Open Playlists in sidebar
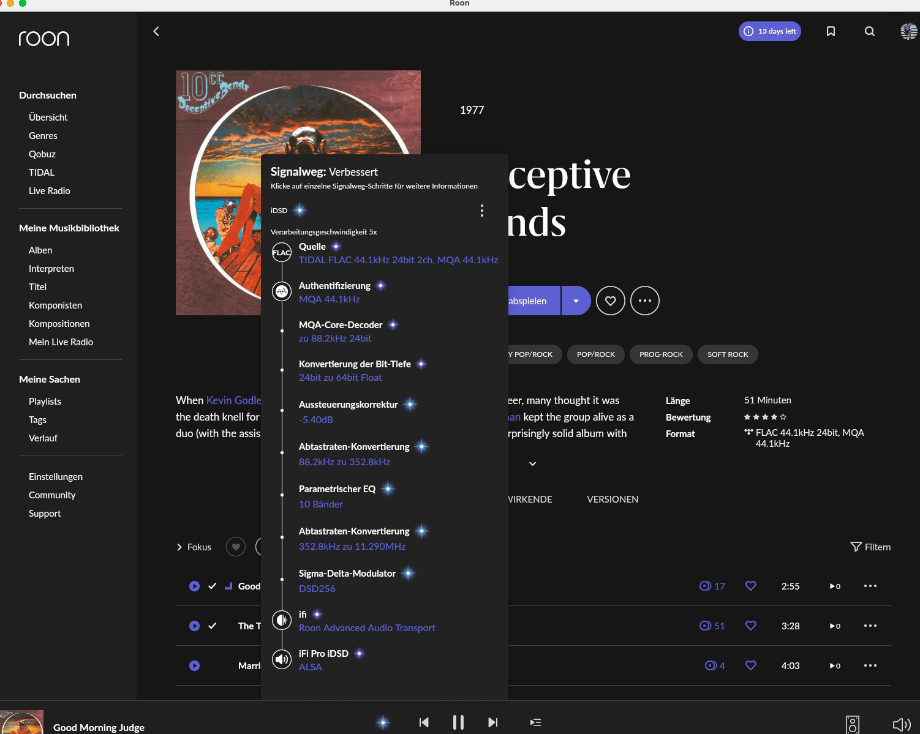Viewport: 920px width, 734px height. click(x=45, y=401)
